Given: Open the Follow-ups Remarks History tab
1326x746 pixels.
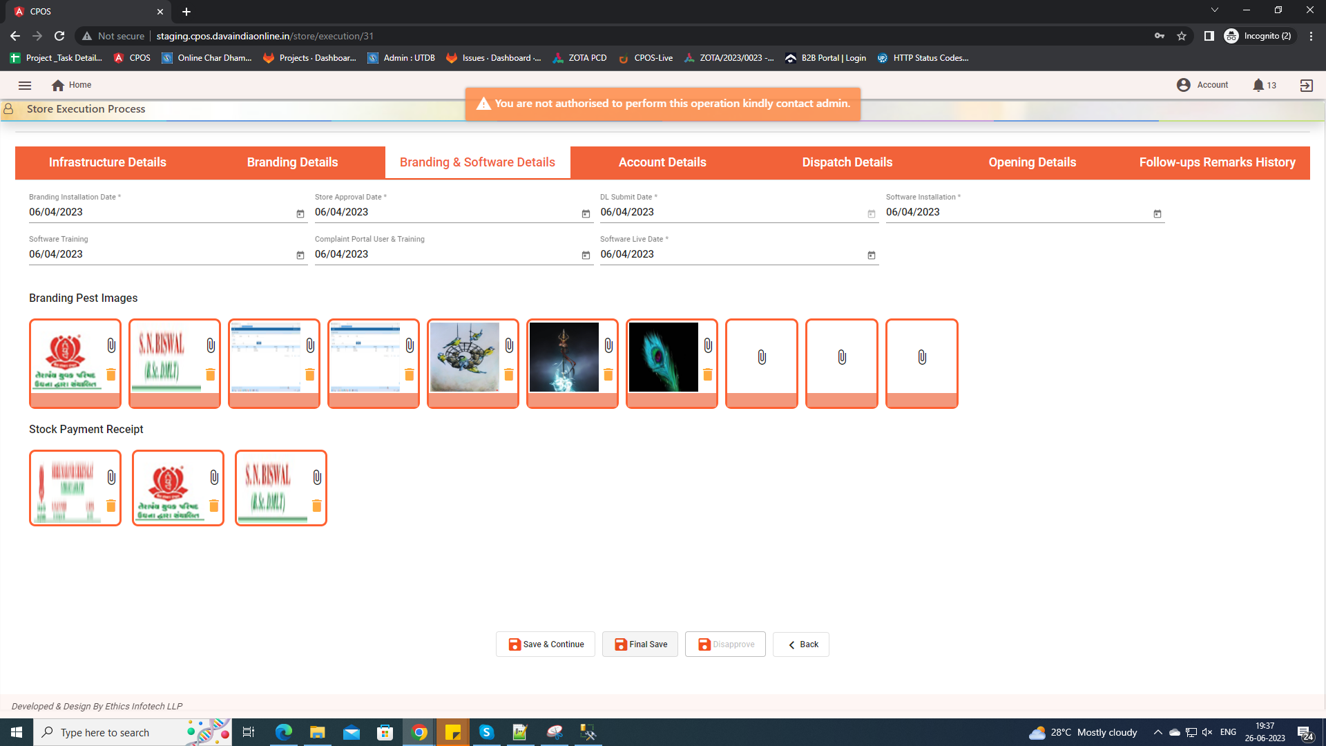Looking at the screenshot, I should pyautogui.click(x=1217, y=162).
